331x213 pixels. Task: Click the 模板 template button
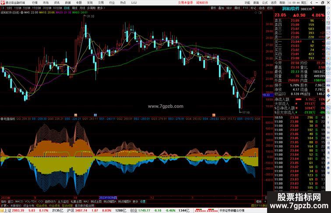(x=259, y=202)
